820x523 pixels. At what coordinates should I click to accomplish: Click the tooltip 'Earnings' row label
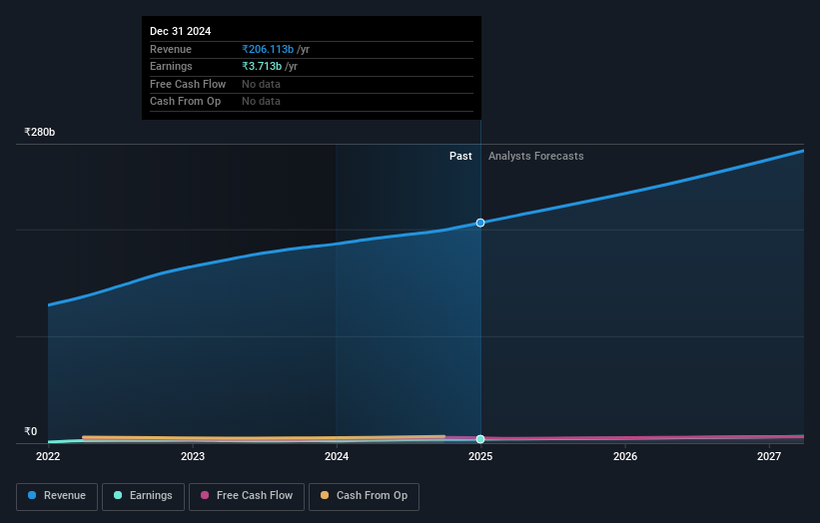pyautogui.click(x=171, y=66)
